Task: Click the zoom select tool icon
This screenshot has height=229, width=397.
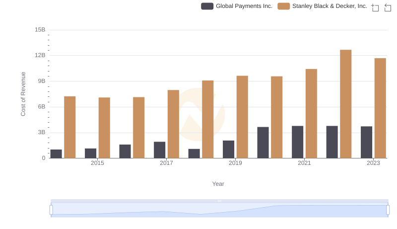Action: [375, 7]
